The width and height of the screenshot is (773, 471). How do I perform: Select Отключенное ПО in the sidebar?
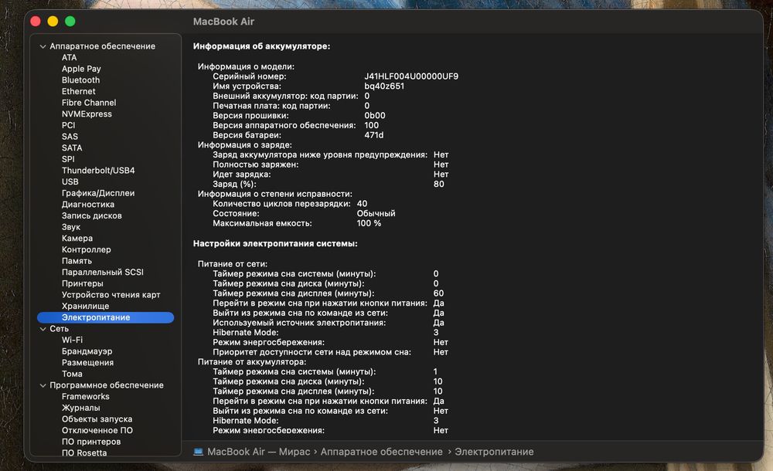(x=97, y=431)
